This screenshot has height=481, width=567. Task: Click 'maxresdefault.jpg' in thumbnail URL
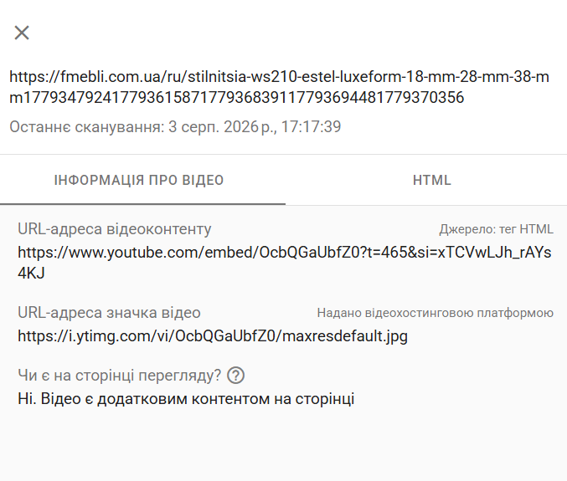pos(344,336)
